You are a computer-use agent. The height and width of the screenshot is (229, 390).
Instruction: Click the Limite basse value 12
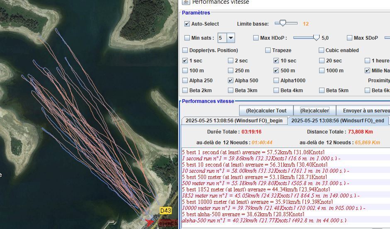point(306,24)
